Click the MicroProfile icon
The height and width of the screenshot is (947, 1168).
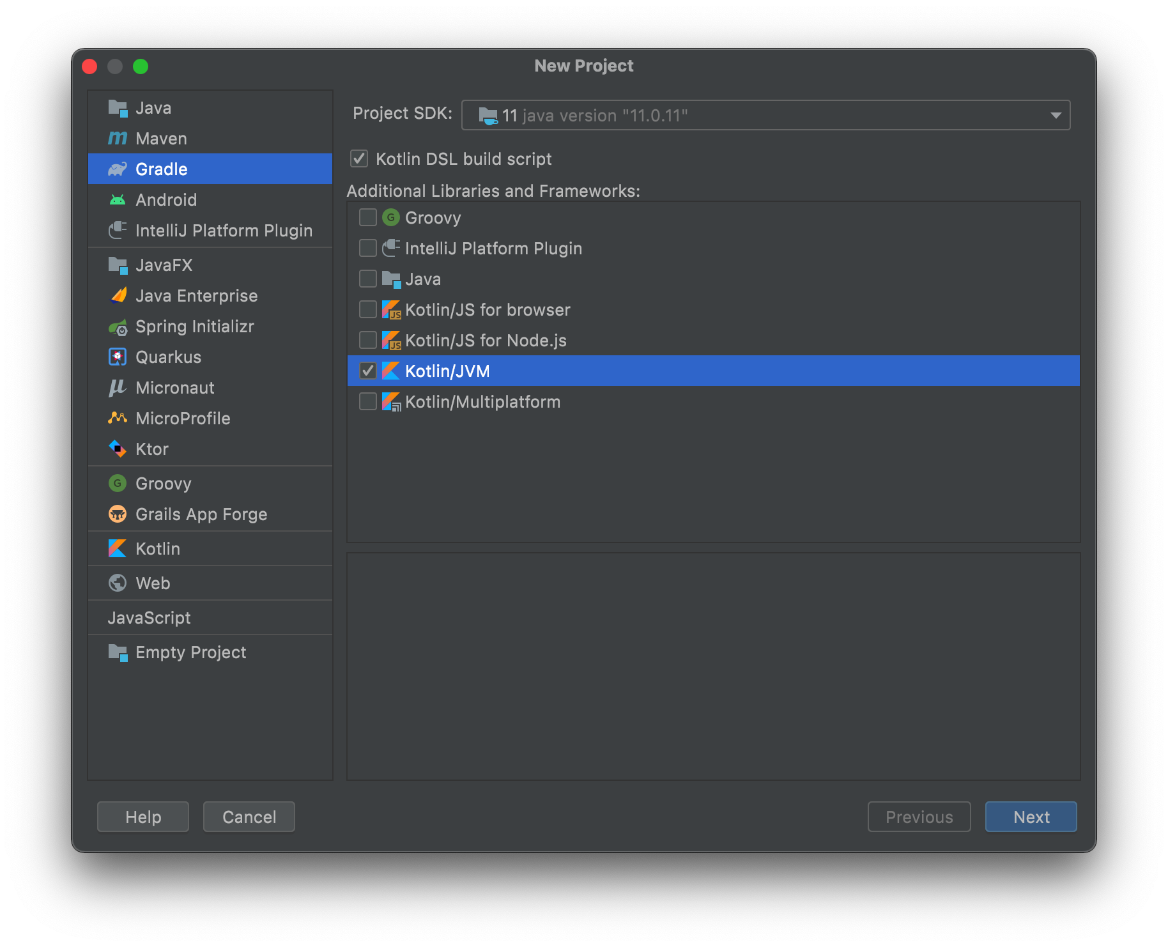coord(118,418)
